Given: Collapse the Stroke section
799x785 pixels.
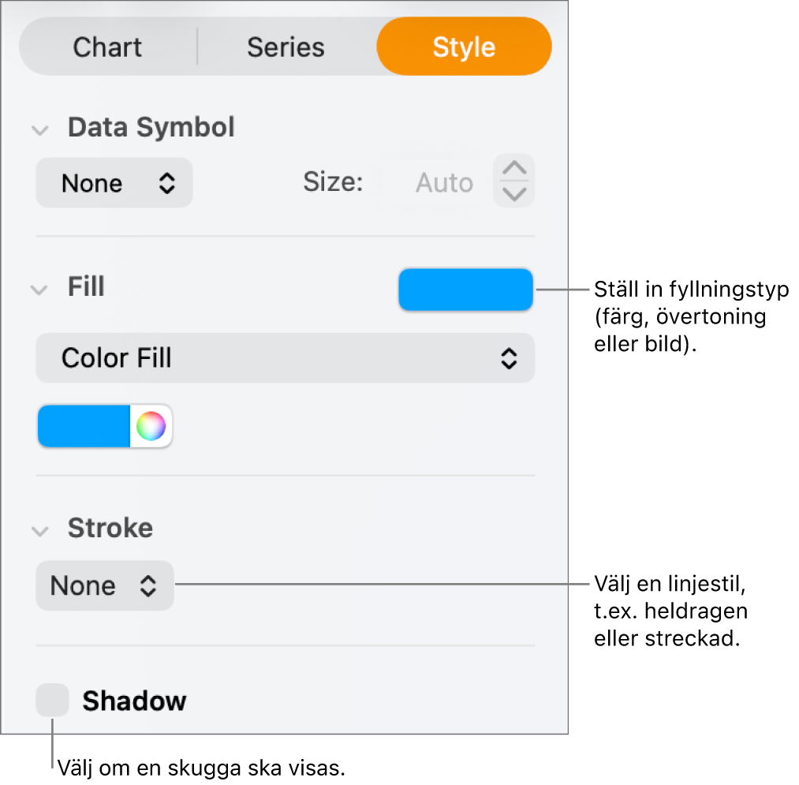Looking at the screenshot, I should pyautogui.click(x=39, y=530).
